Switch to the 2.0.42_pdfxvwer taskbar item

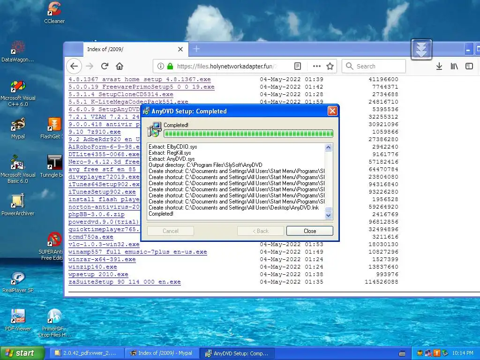coord(86,353)
